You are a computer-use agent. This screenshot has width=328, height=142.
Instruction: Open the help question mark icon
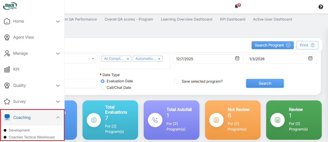pyautogui.click(x=321, y=7)
